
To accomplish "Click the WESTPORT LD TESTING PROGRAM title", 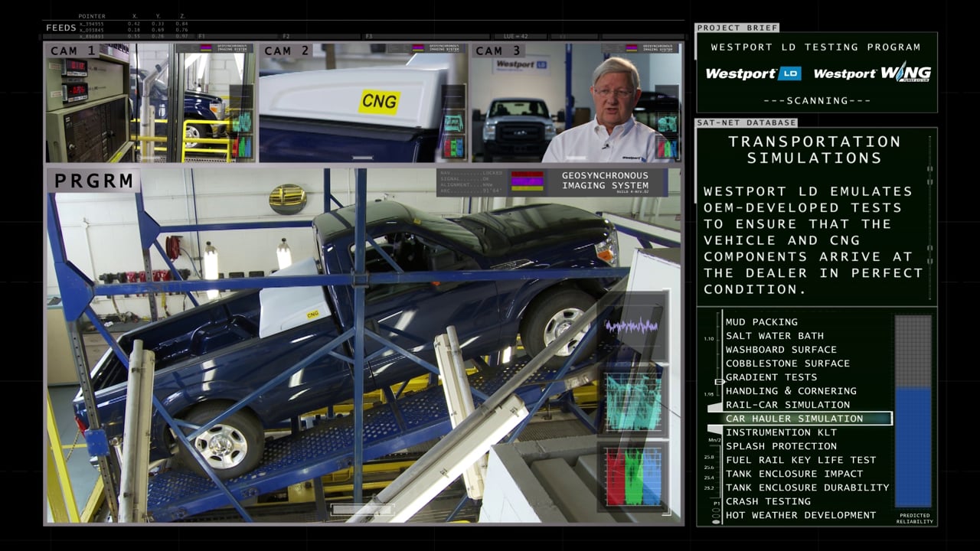I will [x=815, y=47].
